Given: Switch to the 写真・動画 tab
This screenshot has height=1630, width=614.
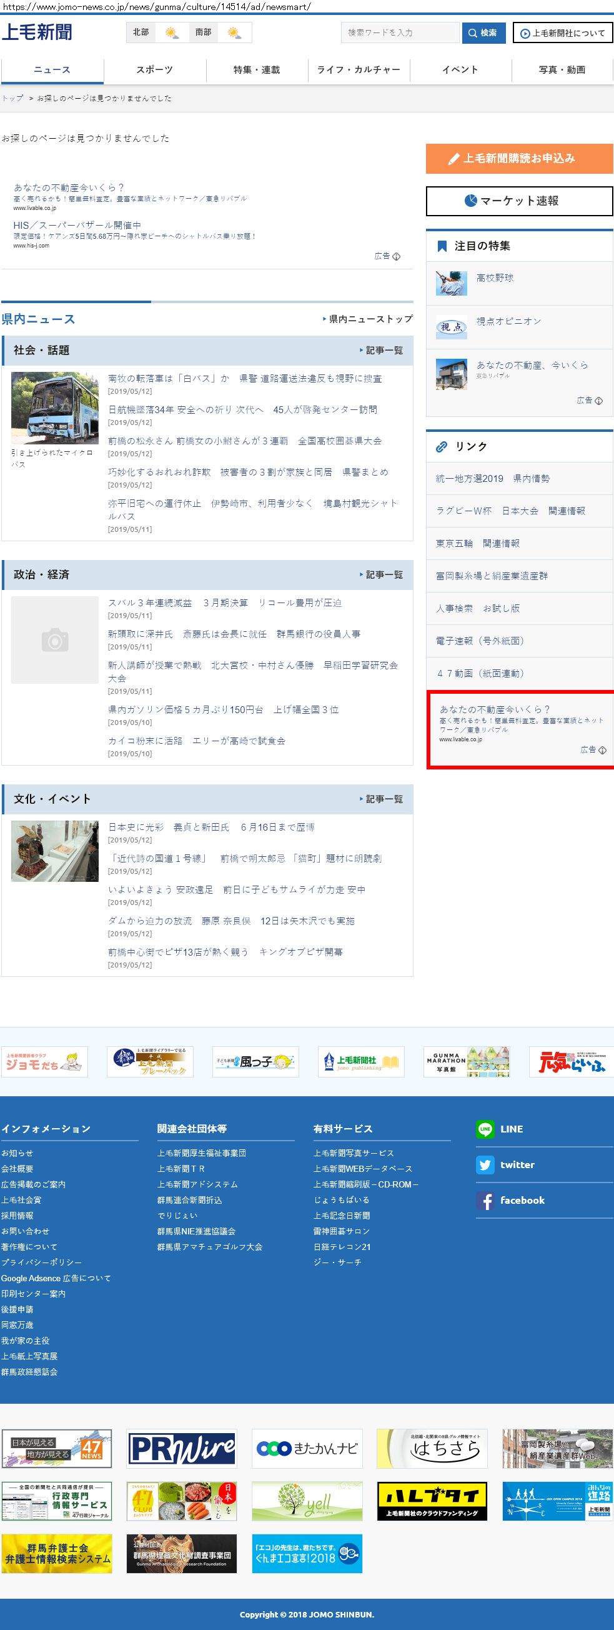Looking at the screenshot, I should (562, 69).
